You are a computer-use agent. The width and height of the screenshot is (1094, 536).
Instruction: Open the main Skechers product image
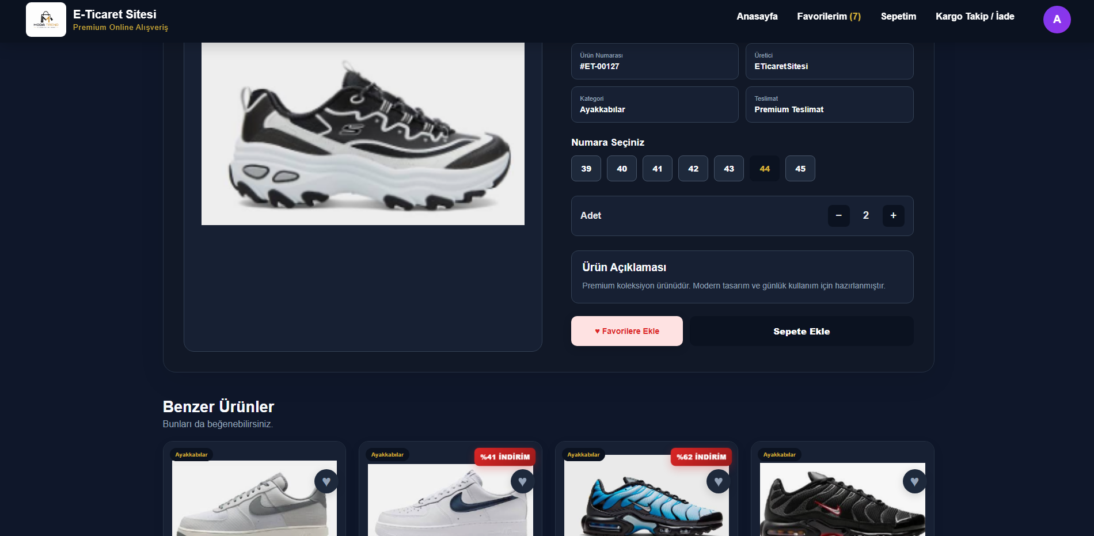[363, 134]
